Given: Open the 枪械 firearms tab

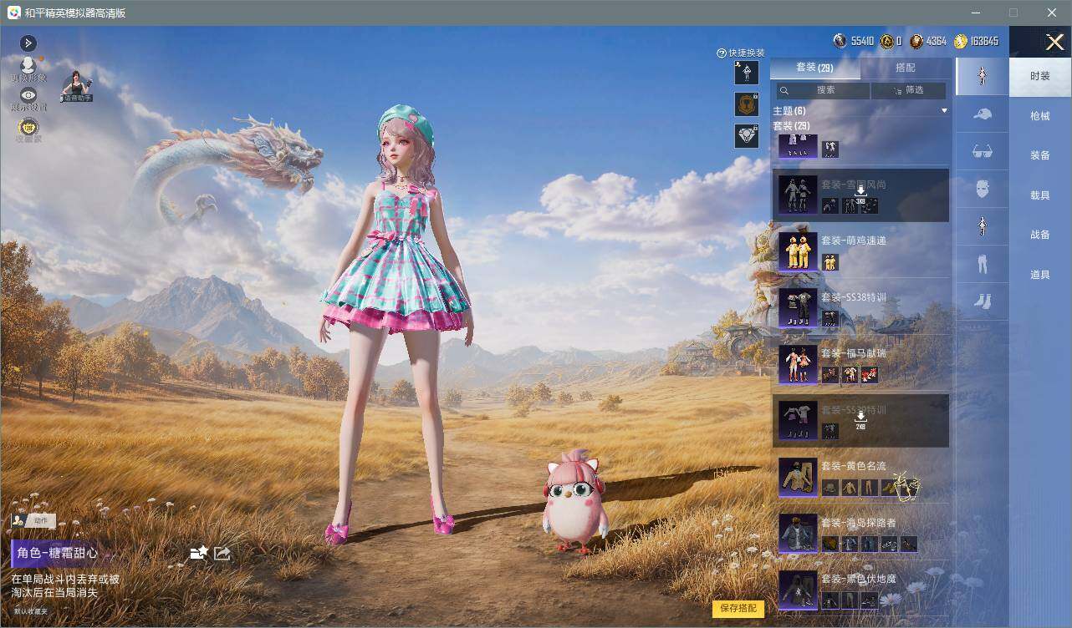Looking at the screenshot, I should click(x=1040, y=116).
